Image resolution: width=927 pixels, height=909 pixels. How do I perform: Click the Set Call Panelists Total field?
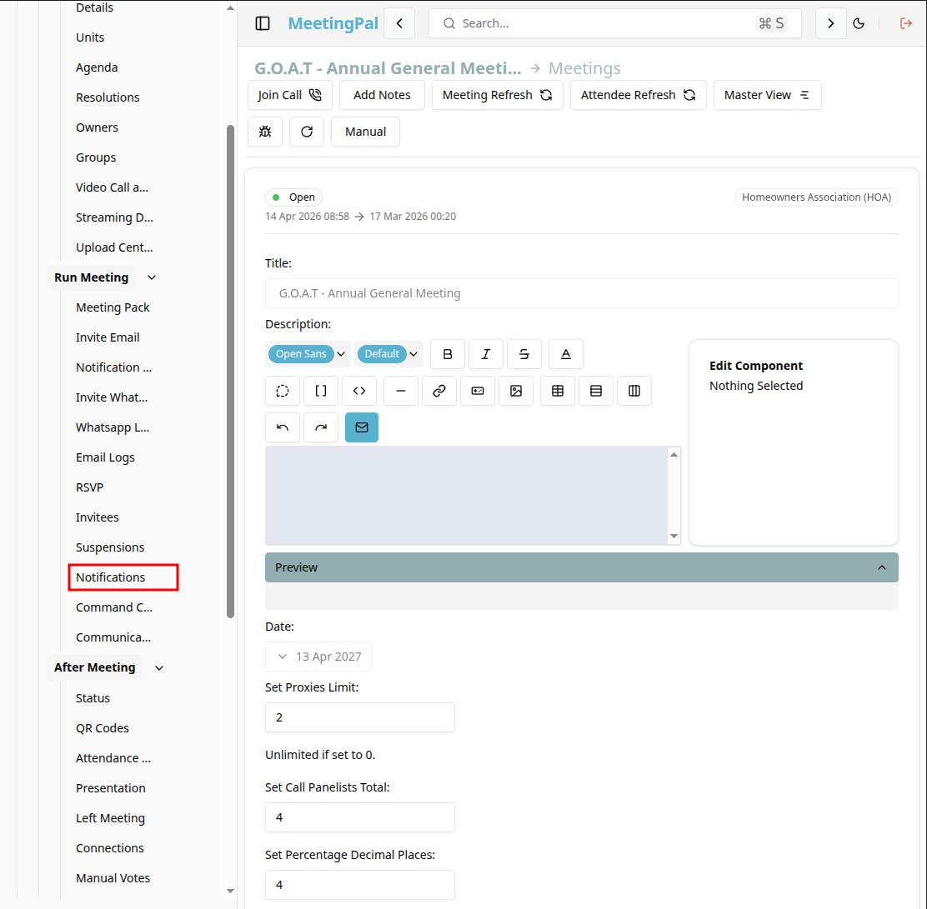tap(360, 817)
